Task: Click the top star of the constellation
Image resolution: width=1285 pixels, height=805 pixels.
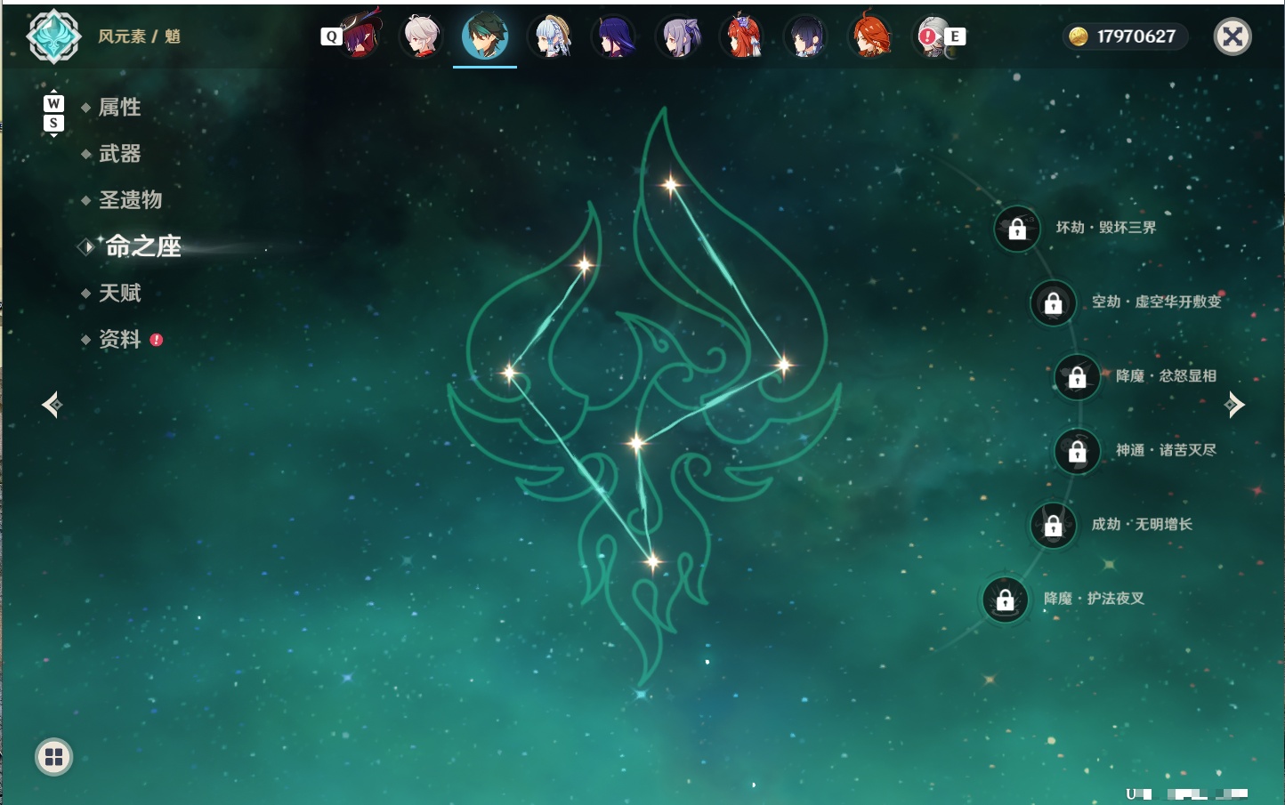Action: point(670,185)
